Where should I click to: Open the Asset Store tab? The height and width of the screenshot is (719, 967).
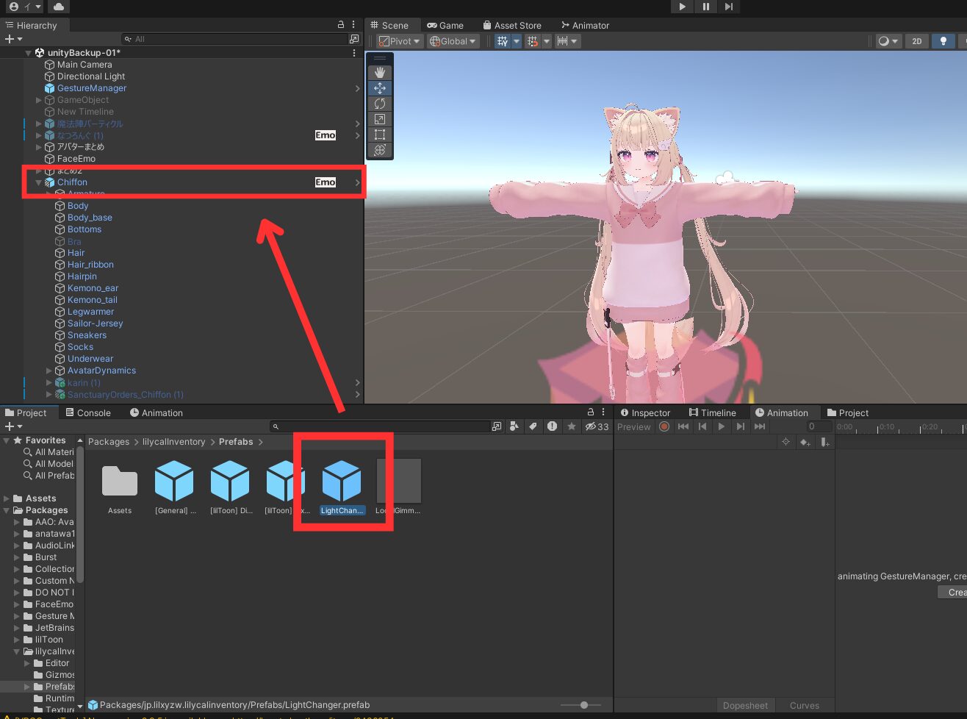point(513,24)
